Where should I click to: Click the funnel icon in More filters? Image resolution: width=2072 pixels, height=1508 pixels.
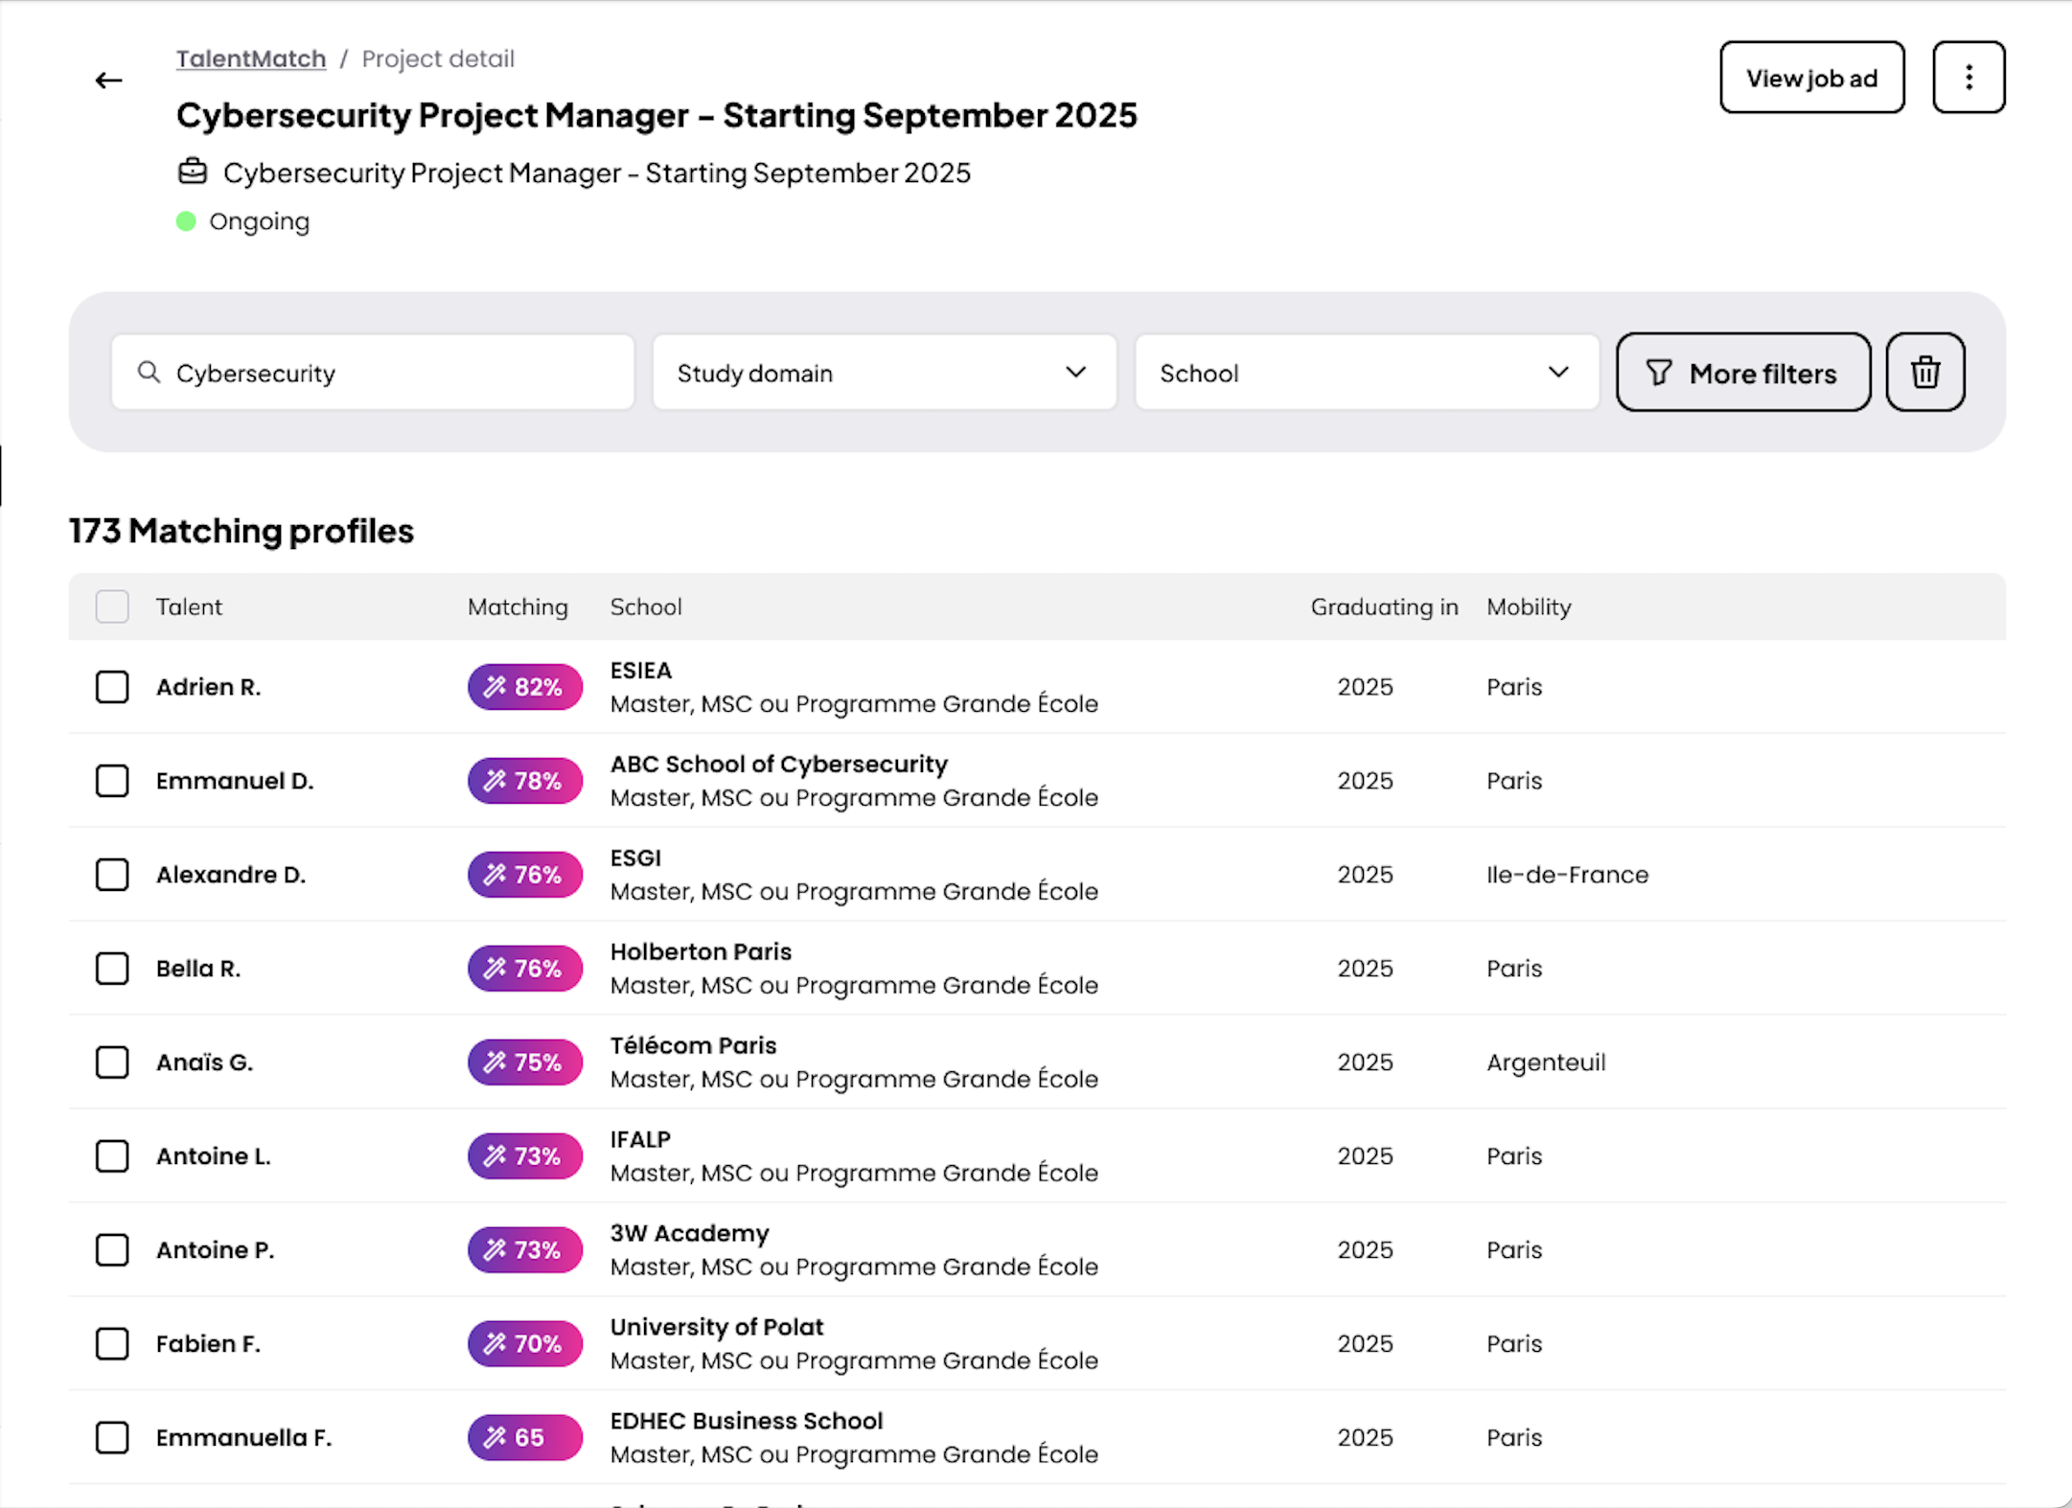[1659, 373]
